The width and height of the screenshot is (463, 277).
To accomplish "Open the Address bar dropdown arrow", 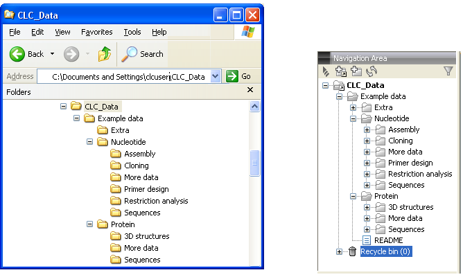I will click(x=215, y=76).
